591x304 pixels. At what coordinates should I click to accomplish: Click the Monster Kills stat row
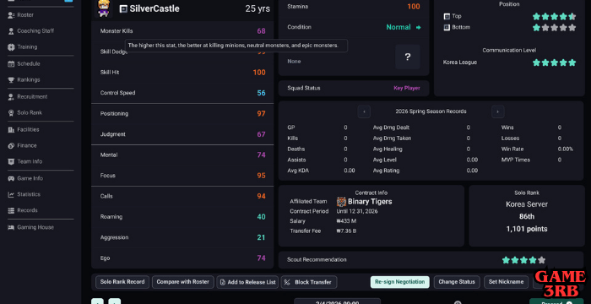click(x=182, y=31)
